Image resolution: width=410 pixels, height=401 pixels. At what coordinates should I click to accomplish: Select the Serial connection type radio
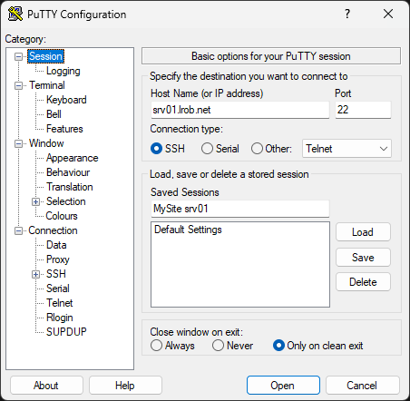pos(207,149)
